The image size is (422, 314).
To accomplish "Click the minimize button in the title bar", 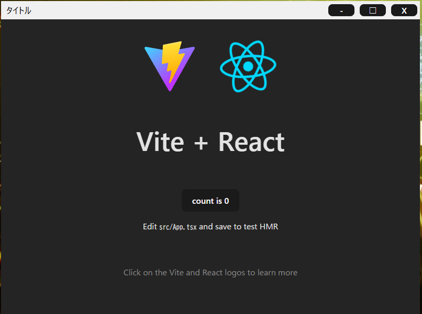I will pos(341,10).
